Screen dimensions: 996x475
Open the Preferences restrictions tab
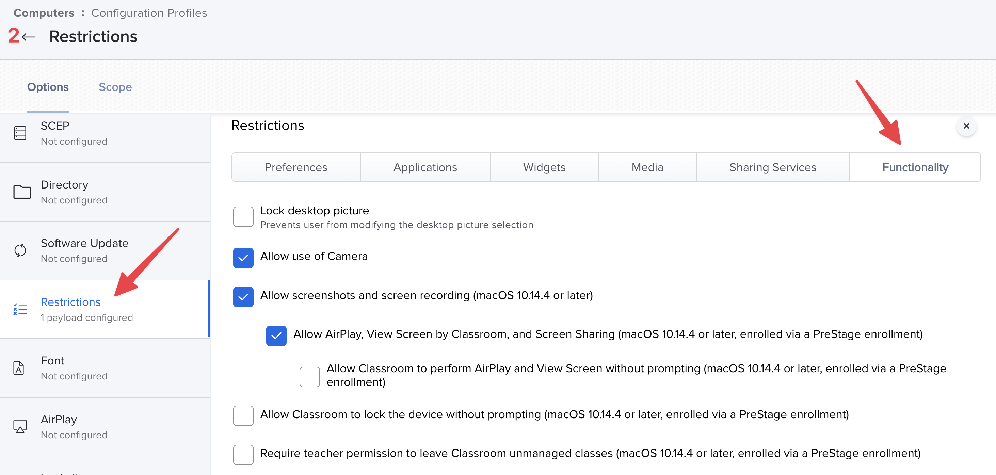296,167
